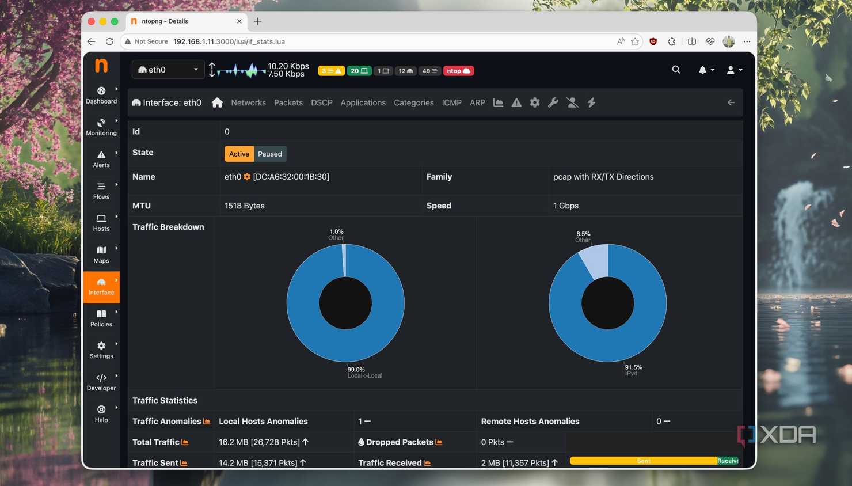This screenshot has height=486, width=852.
Task: Expand the Hosts submenu arrow
Action: [x=116, y=217]
